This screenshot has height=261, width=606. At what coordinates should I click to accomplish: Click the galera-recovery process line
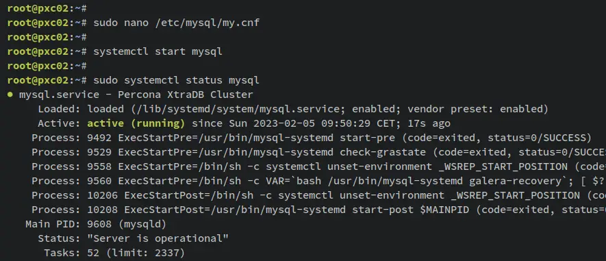click(x=319, y=181)
